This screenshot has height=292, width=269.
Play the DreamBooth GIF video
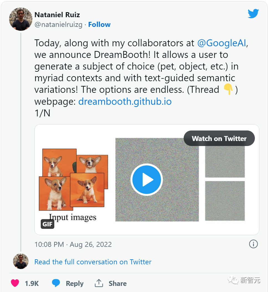pos(147,180)
